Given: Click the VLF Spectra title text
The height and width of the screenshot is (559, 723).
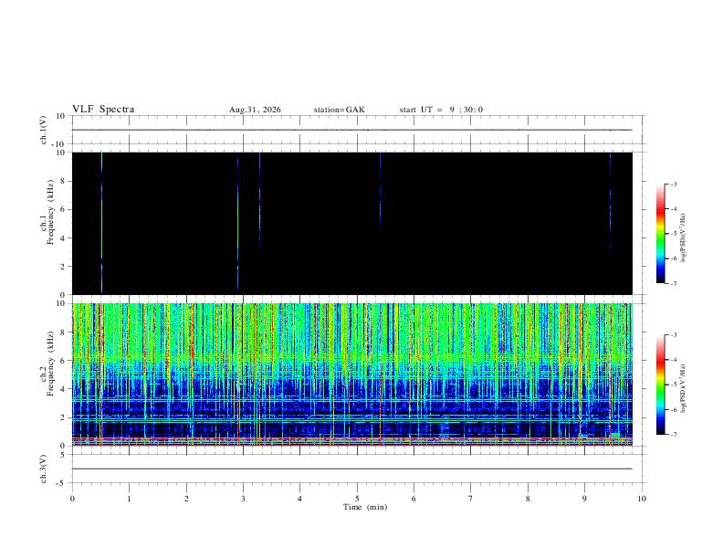Looking at the screenshot, I should (103, 110).
